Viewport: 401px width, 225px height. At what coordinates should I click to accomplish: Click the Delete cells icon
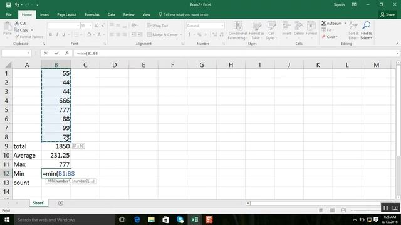click(299, 26)
